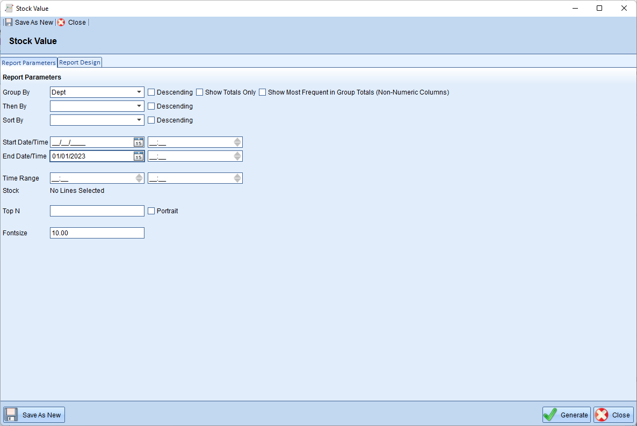Open the Sort By dropdown
The width and height of the screenshot is (637, 426).
click(x=139, y=120)
